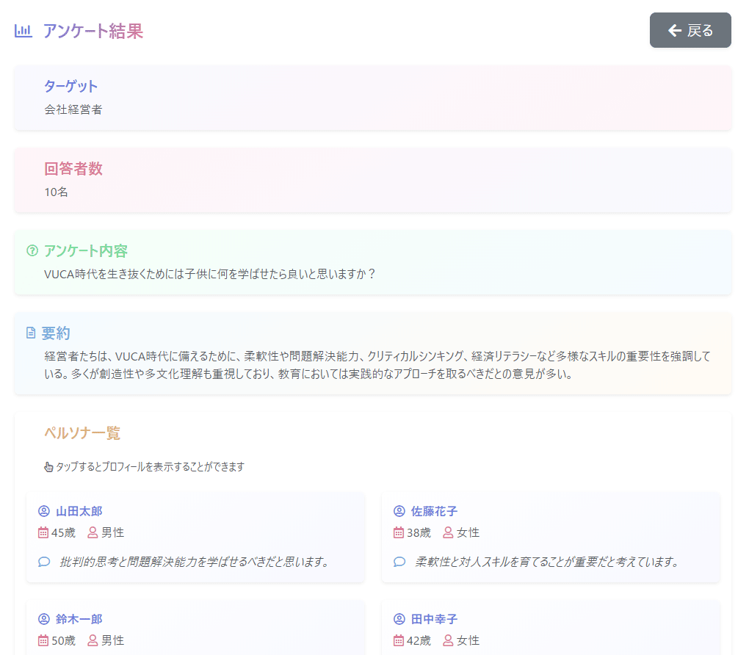Click the summary paragraph beginning 経営者たちは
Screen dimensions: 749x655
tap(377, 364)
